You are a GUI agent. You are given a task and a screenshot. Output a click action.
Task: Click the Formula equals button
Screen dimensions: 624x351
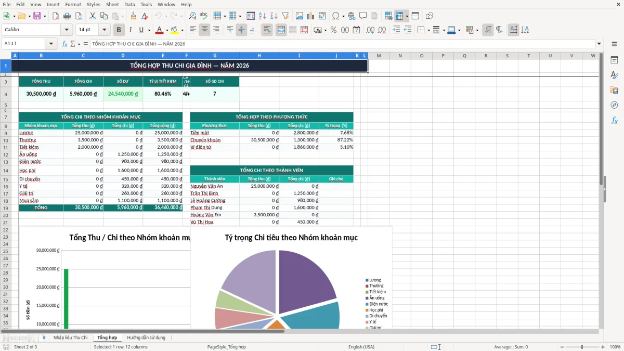[85, 44]
